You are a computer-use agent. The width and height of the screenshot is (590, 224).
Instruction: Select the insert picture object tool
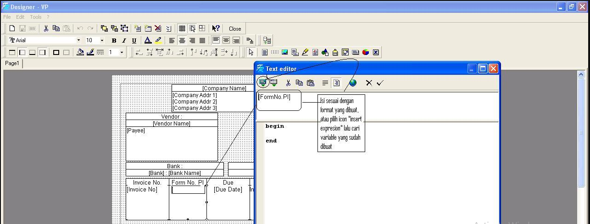tap(285, 52)
